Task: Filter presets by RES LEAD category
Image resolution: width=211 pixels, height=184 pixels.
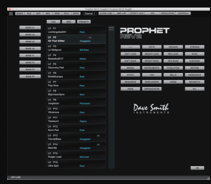Action: (173, 54)
